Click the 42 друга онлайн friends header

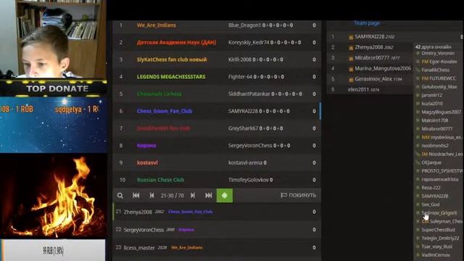433,46
